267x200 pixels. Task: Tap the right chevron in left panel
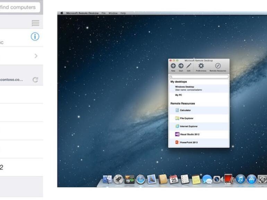tap(36, 56)
